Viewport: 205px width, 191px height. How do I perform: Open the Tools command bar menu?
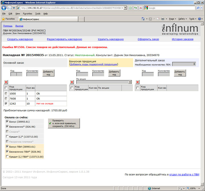(x=193, y=19)
